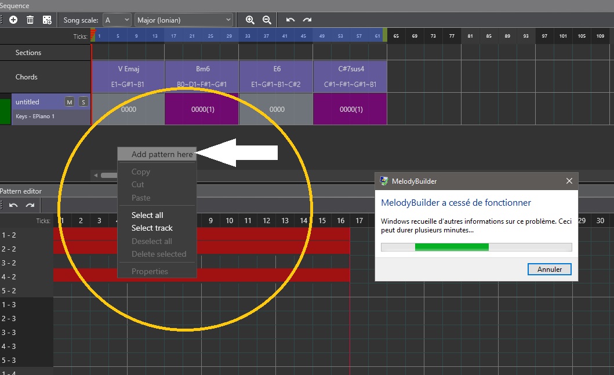The image size is (614, 375).
Task: Zoom in on the sequence timeline
Action: 250,20
